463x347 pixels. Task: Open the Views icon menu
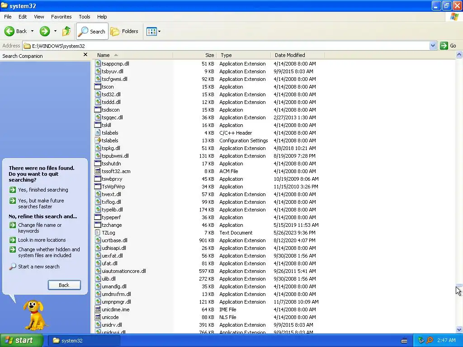point(152,31)
